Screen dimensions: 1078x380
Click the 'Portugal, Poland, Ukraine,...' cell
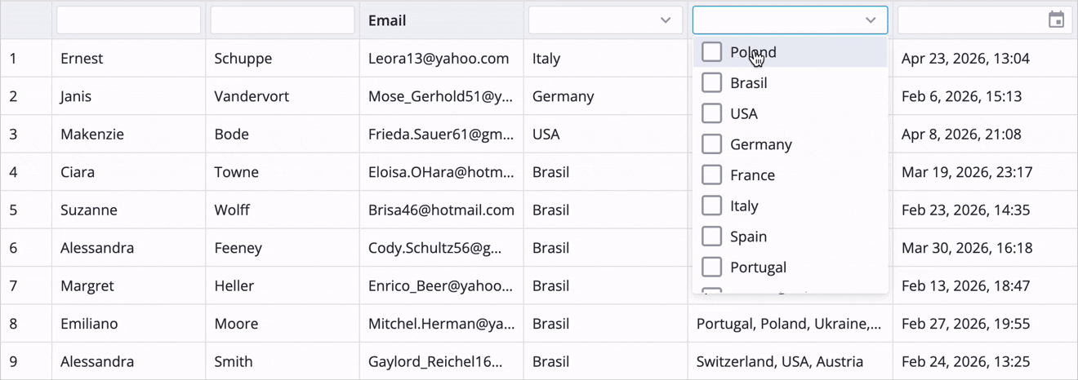(790, 324)
